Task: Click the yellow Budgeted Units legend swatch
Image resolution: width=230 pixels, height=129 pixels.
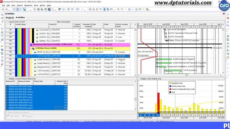Action: pos(170,83)
